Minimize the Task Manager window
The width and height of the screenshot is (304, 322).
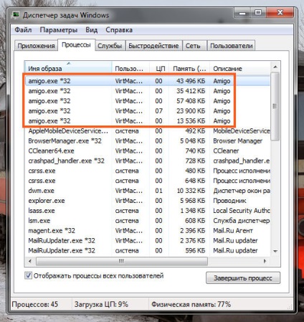point(242,12)
